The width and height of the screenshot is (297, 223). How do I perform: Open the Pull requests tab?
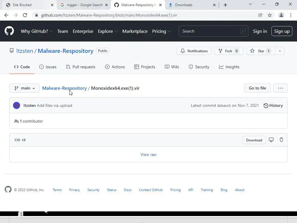pos(81,67)
